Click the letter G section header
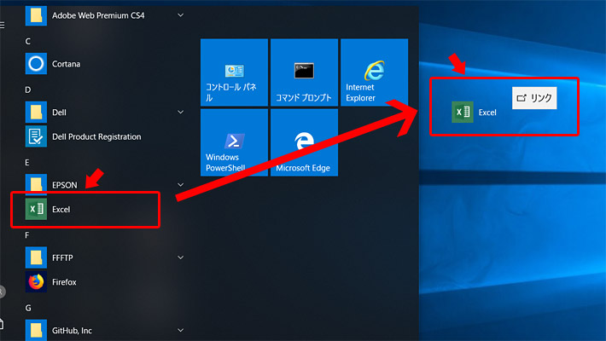The image size is (606, 341). pos(28,308)
